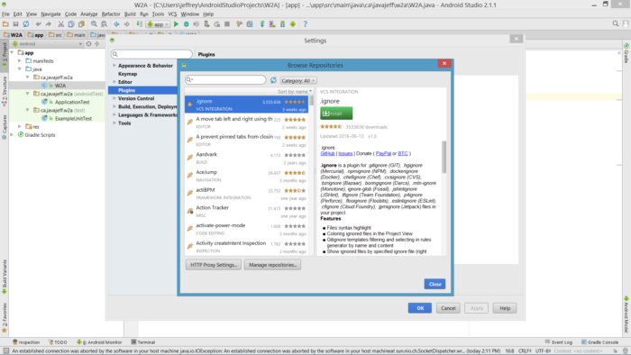Click the plugin search field in Browse Repositories

[225, 80]
